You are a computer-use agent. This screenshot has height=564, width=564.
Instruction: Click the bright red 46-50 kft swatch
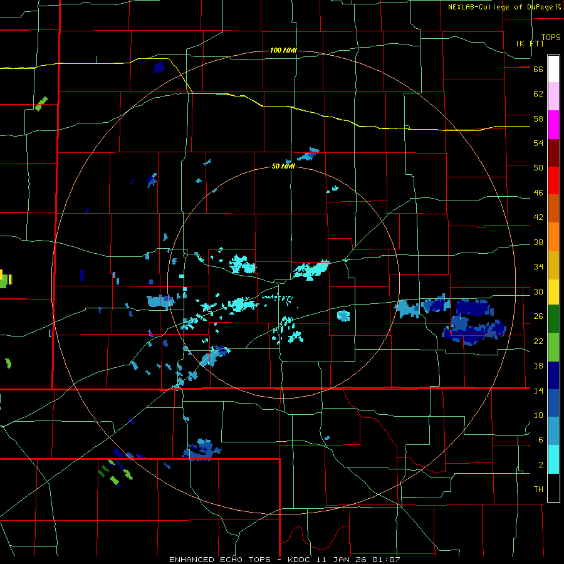(553, 181)
